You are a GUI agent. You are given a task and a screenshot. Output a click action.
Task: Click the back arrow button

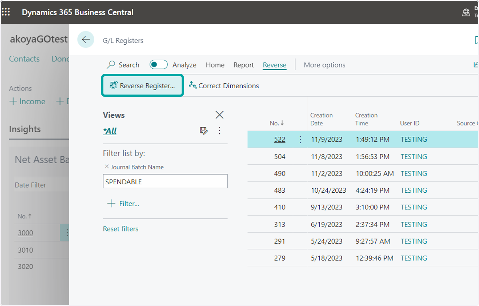(x=86, y=39)
